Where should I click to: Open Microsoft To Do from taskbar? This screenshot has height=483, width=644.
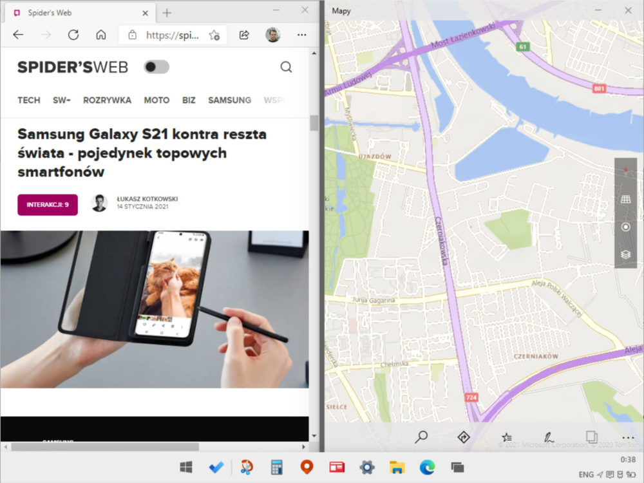[216, 467]
